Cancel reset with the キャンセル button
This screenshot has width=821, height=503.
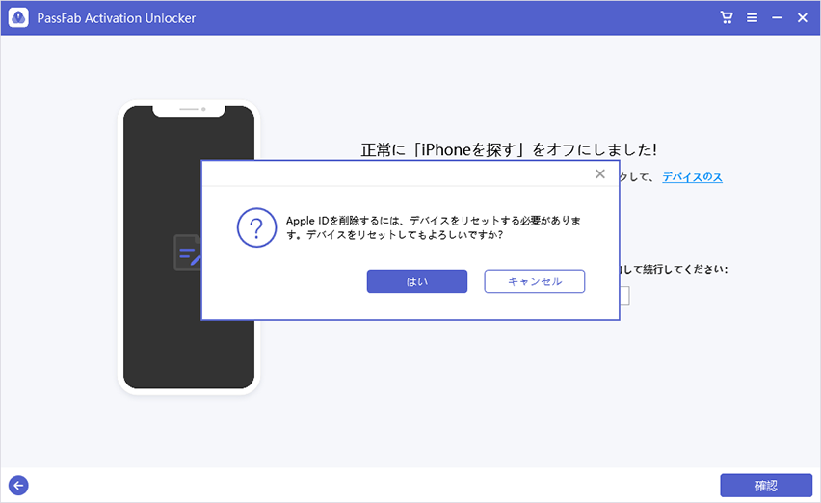coord(534,281)
